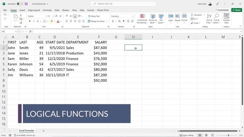Open the Find & Select menu
The image size is (244, 137).
pos(216,19)
